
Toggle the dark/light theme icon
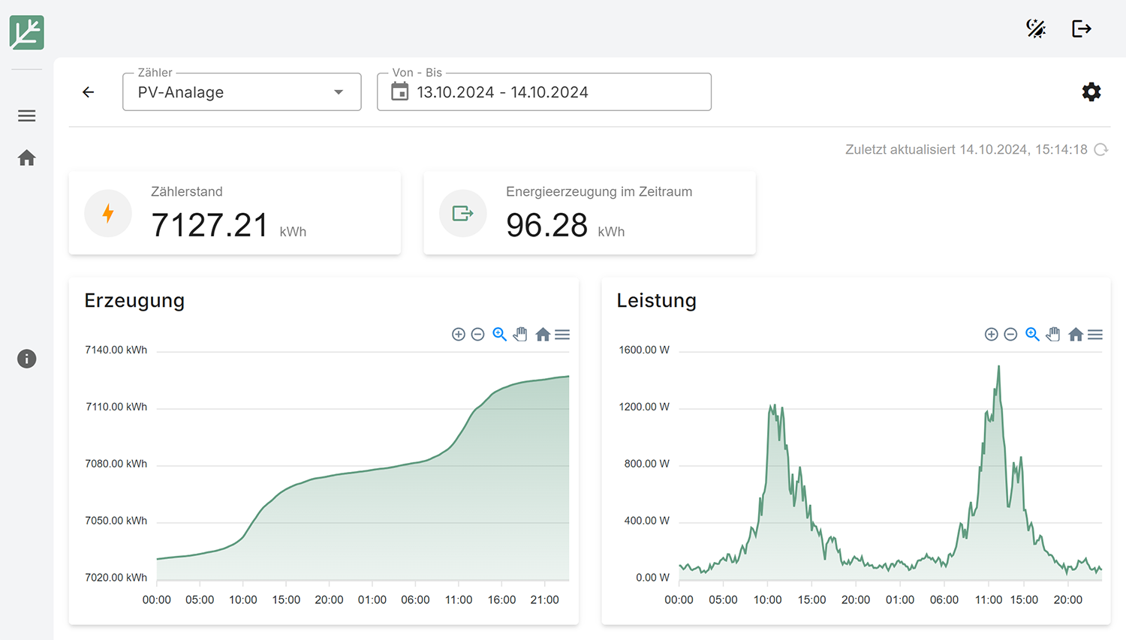1036,29
